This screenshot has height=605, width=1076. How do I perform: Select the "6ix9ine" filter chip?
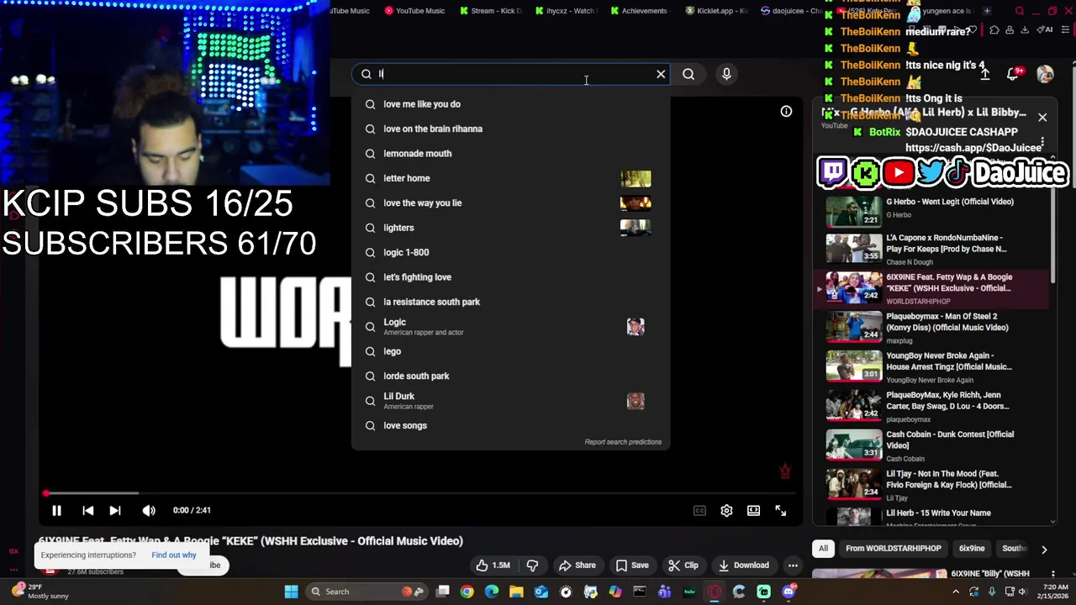click(x=972, y=549)
